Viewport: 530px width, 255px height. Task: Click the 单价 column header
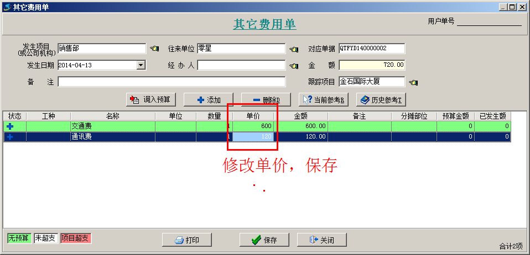(253, 116)
